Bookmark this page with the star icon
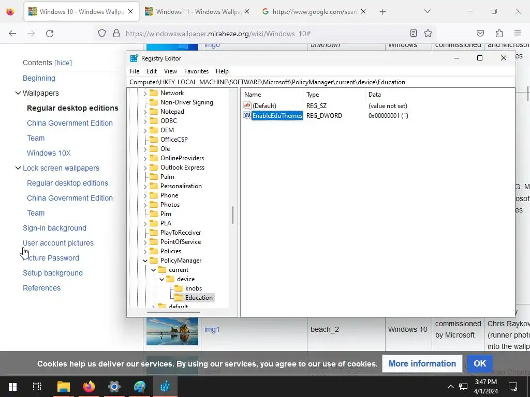This screenshot has height=397, width=530. 428,33
